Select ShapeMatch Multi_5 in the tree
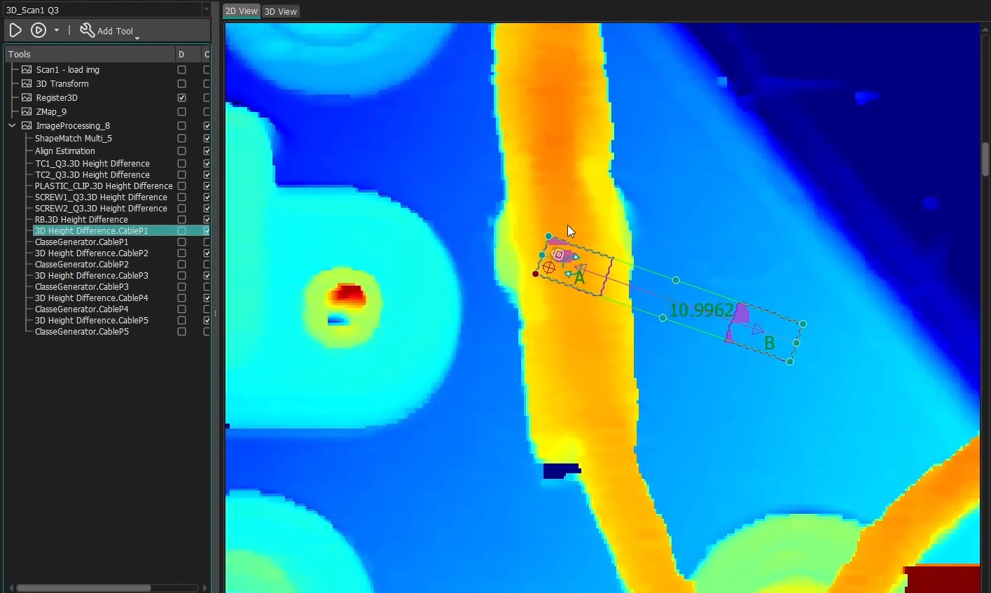Screen dimensions: 991x593 pyautogui.click(x=74, y=139)
